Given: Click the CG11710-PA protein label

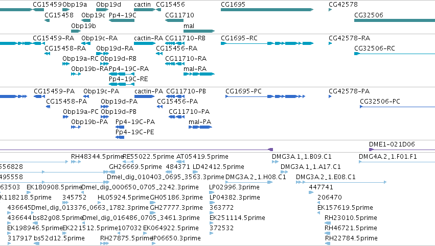Looking at the screenshot, I should coord(189,112).
